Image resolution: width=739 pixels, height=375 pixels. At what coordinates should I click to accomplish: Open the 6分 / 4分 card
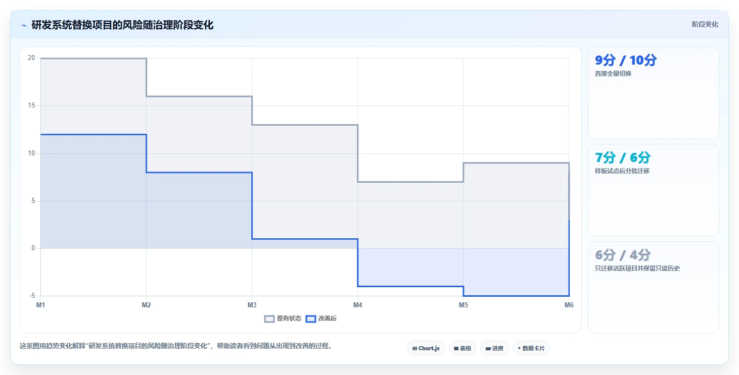[653, 287]
